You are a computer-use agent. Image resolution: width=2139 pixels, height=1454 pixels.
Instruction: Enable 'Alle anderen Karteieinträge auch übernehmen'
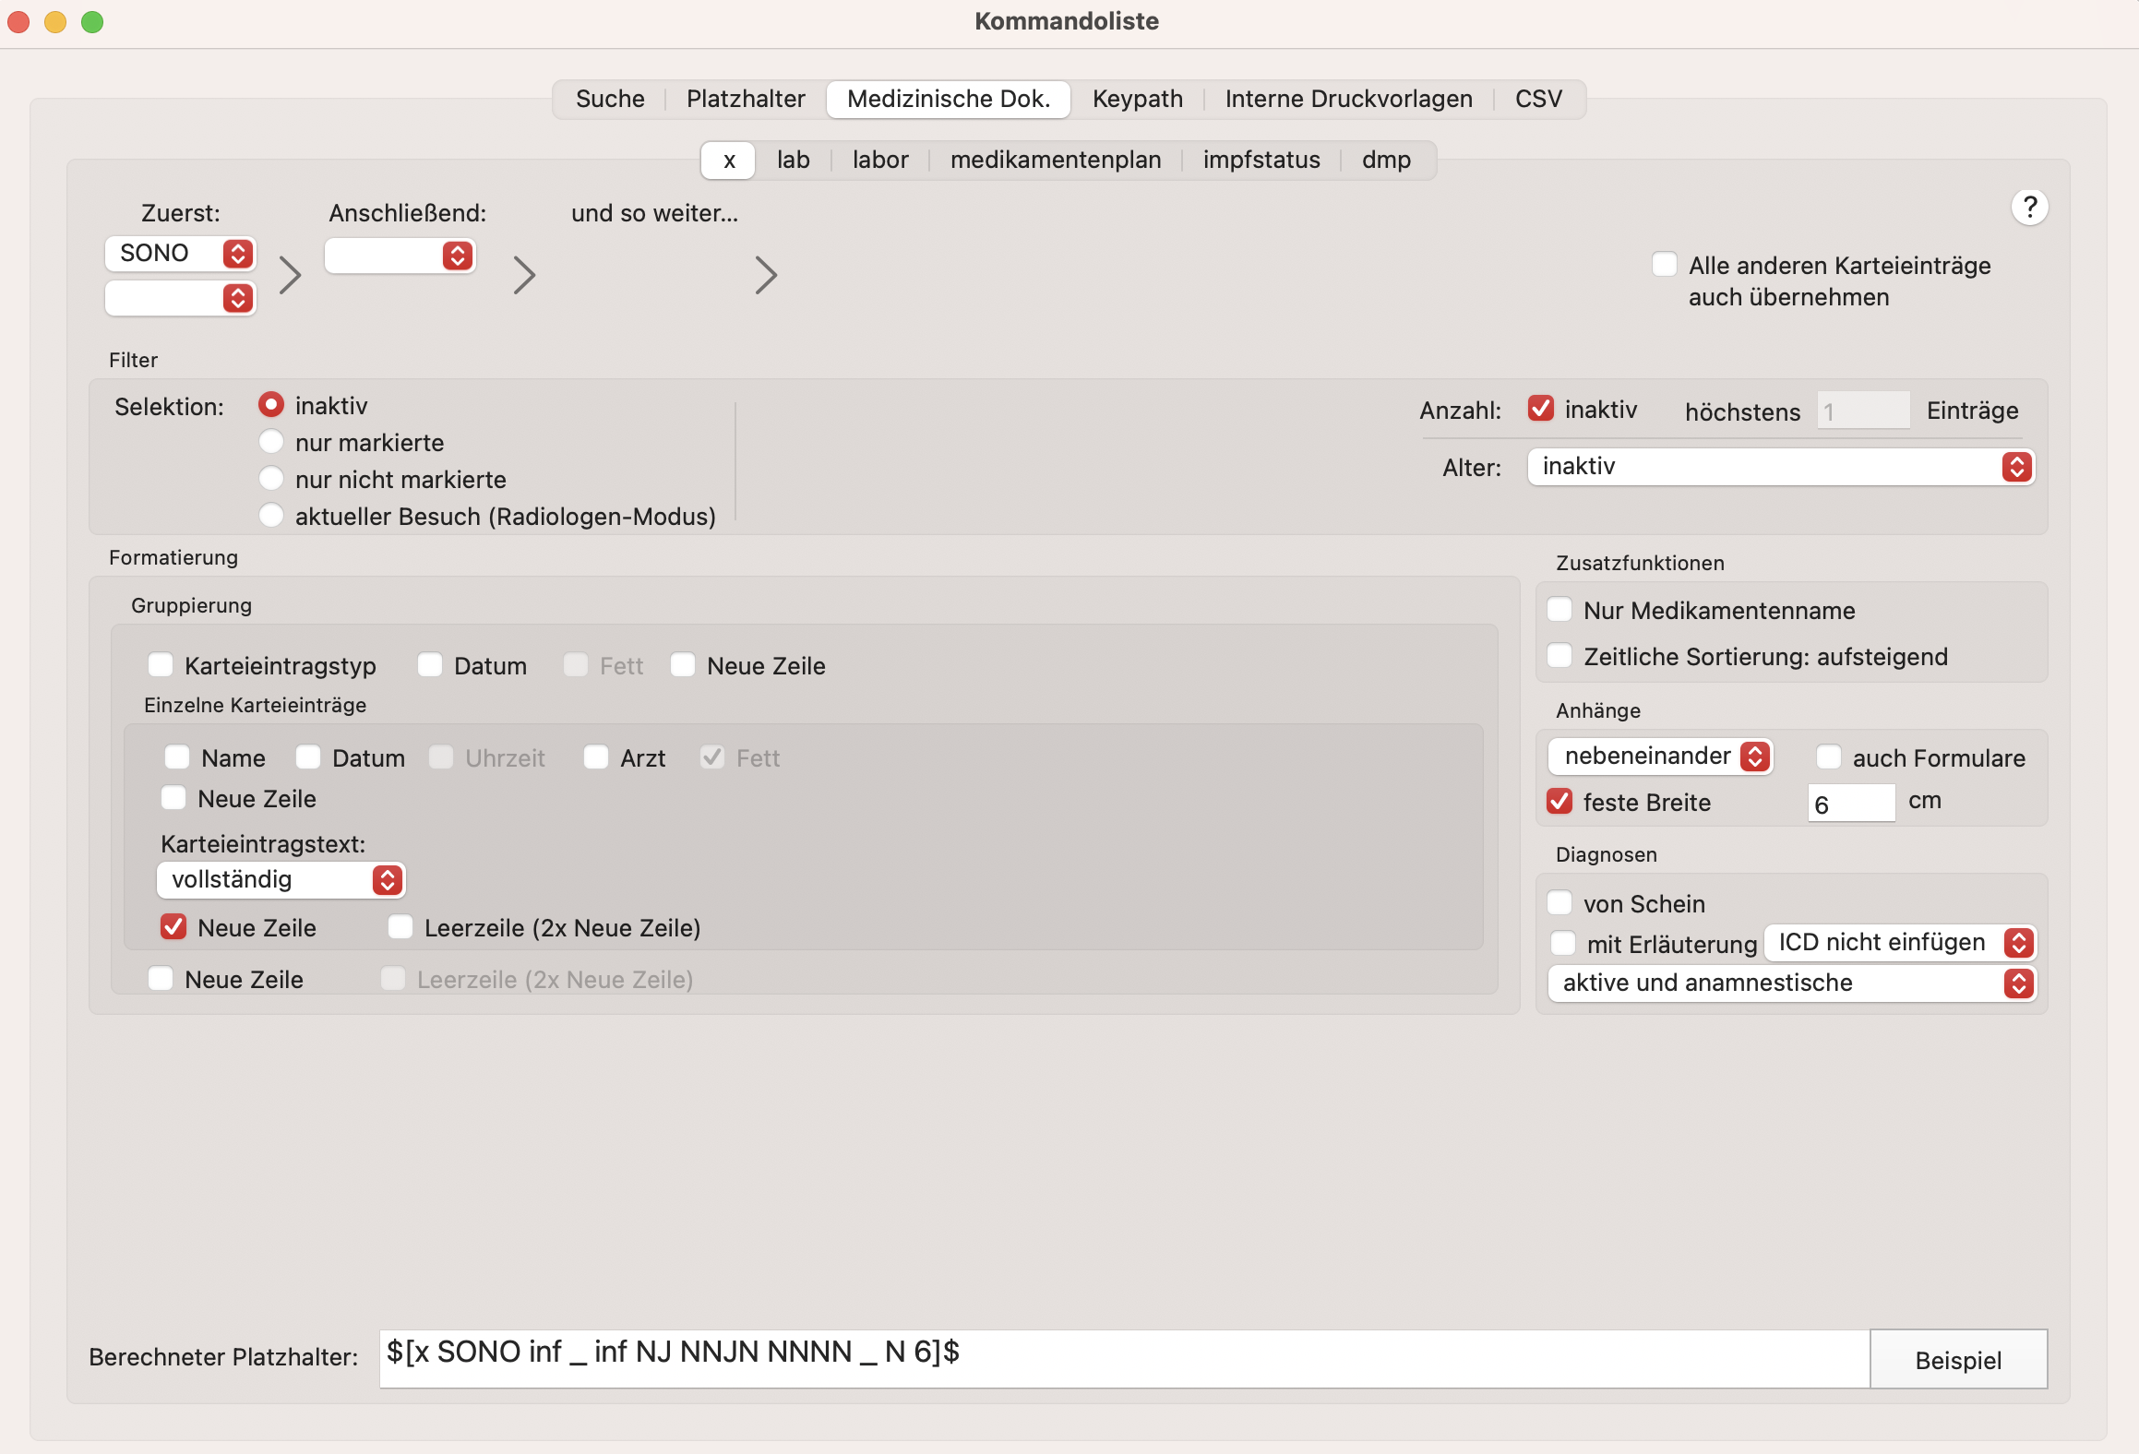pyautogui.click(x=1665, y=265)
